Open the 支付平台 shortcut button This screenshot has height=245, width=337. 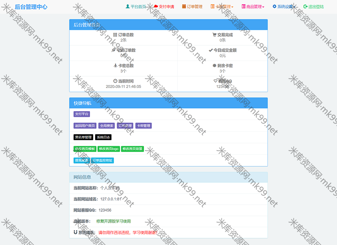(82, 114)
